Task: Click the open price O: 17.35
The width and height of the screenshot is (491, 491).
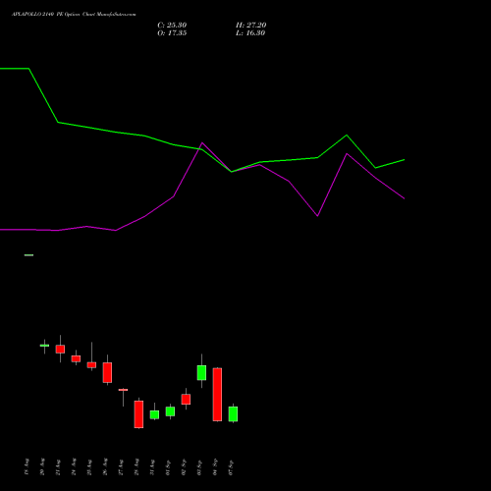Action: 172,33
